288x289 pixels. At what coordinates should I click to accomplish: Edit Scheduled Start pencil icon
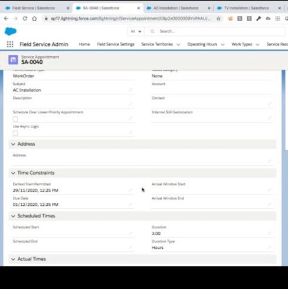click(130, 234)
